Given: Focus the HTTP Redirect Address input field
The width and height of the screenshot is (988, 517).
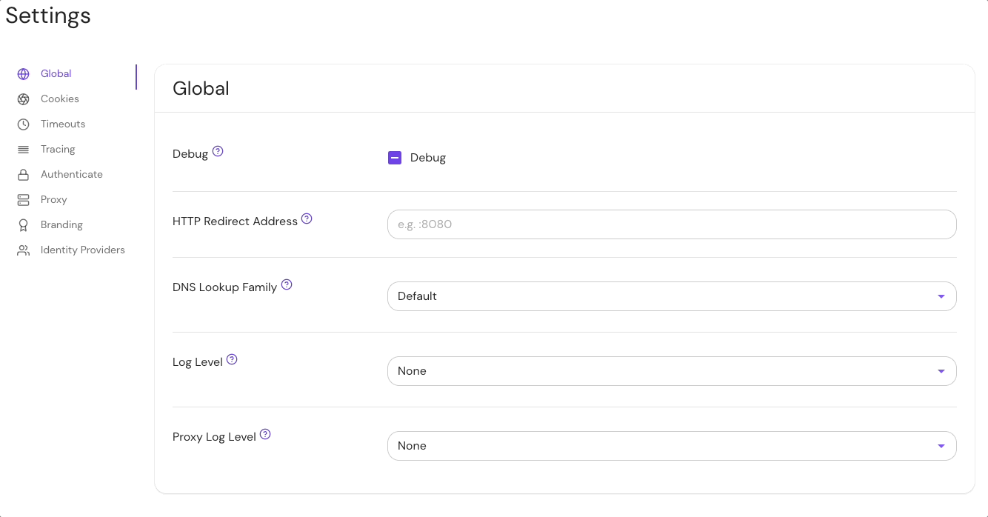Looking at the screenshot, I should (671, 224).
